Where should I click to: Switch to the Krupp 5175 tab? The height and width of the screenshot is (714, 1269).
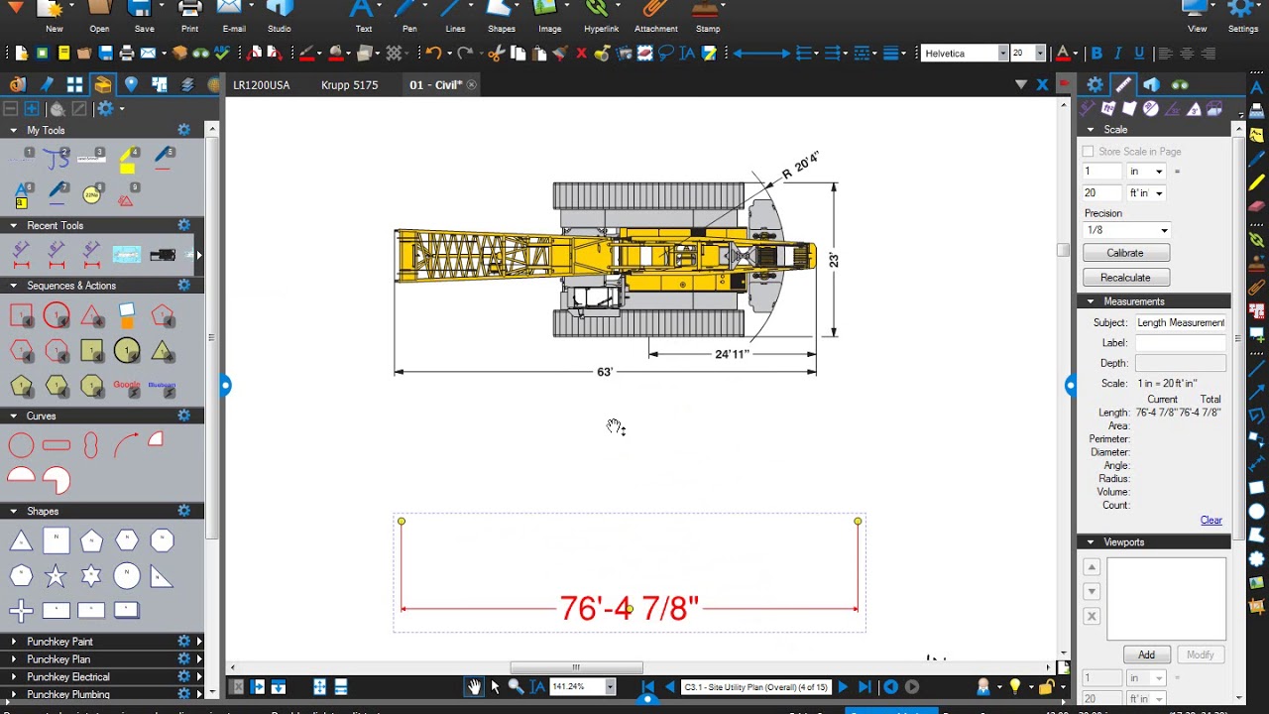[x=350, y=85]
